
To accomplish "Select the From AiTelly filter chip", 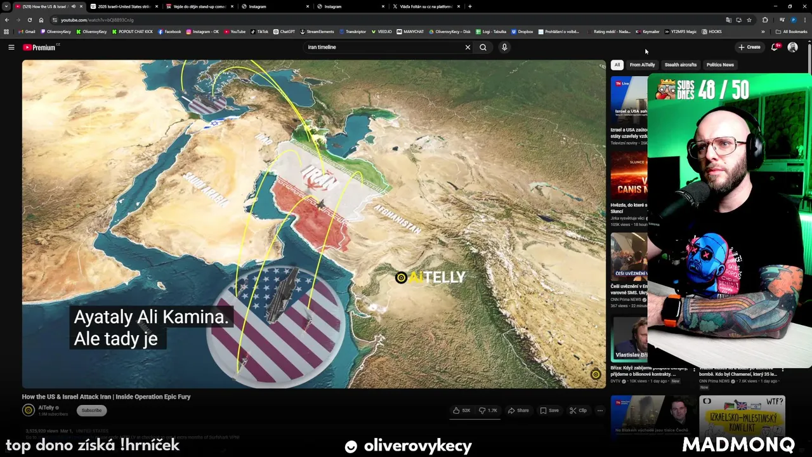I will pos(642,65).
